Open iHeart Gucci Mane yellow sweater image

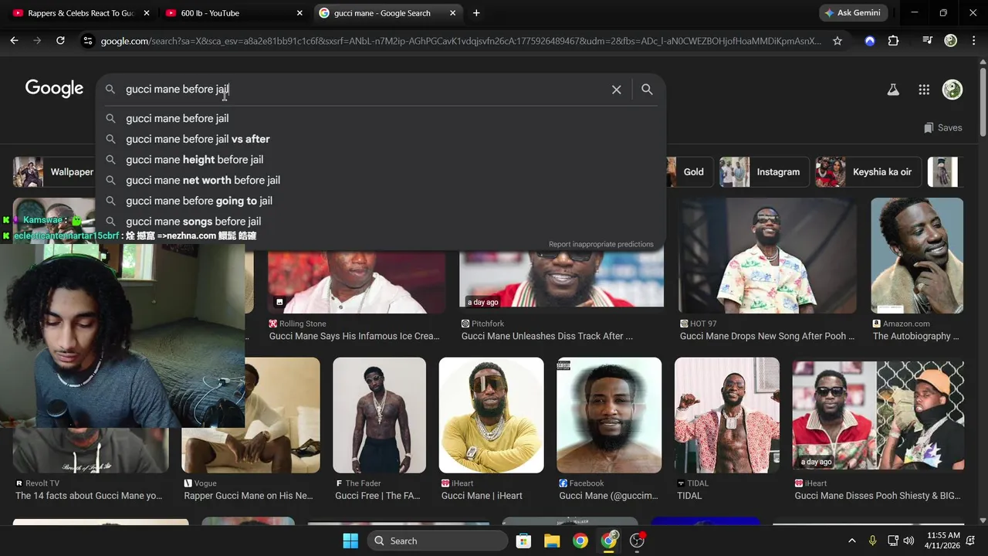pyautogui.click(x=491, y=415)
